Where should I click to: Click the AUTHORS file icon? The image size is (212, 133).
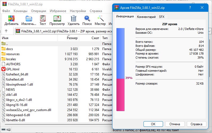click(3, 64)
